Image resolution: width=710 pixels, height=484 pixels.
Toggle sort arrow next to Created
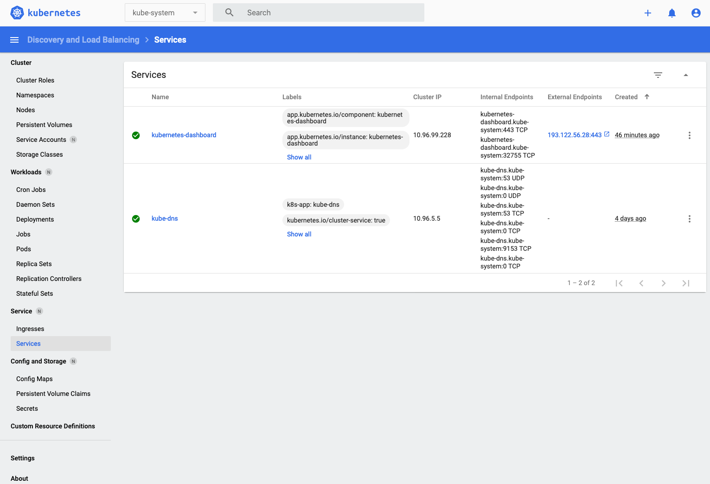point(647,97)
